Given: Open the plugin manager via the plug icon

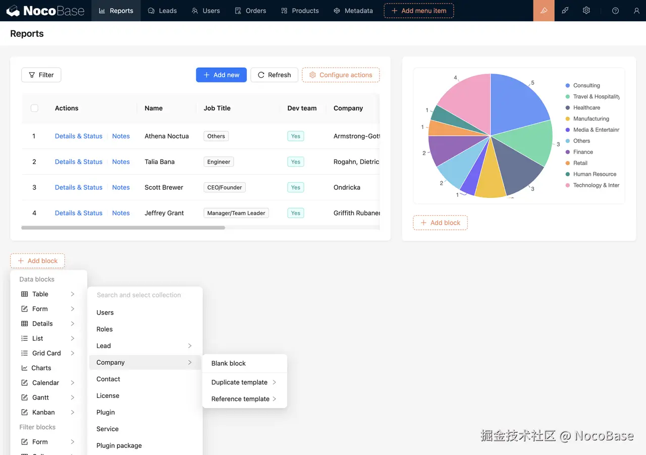Looking at the screenshot, I should [x=565, y=10].
